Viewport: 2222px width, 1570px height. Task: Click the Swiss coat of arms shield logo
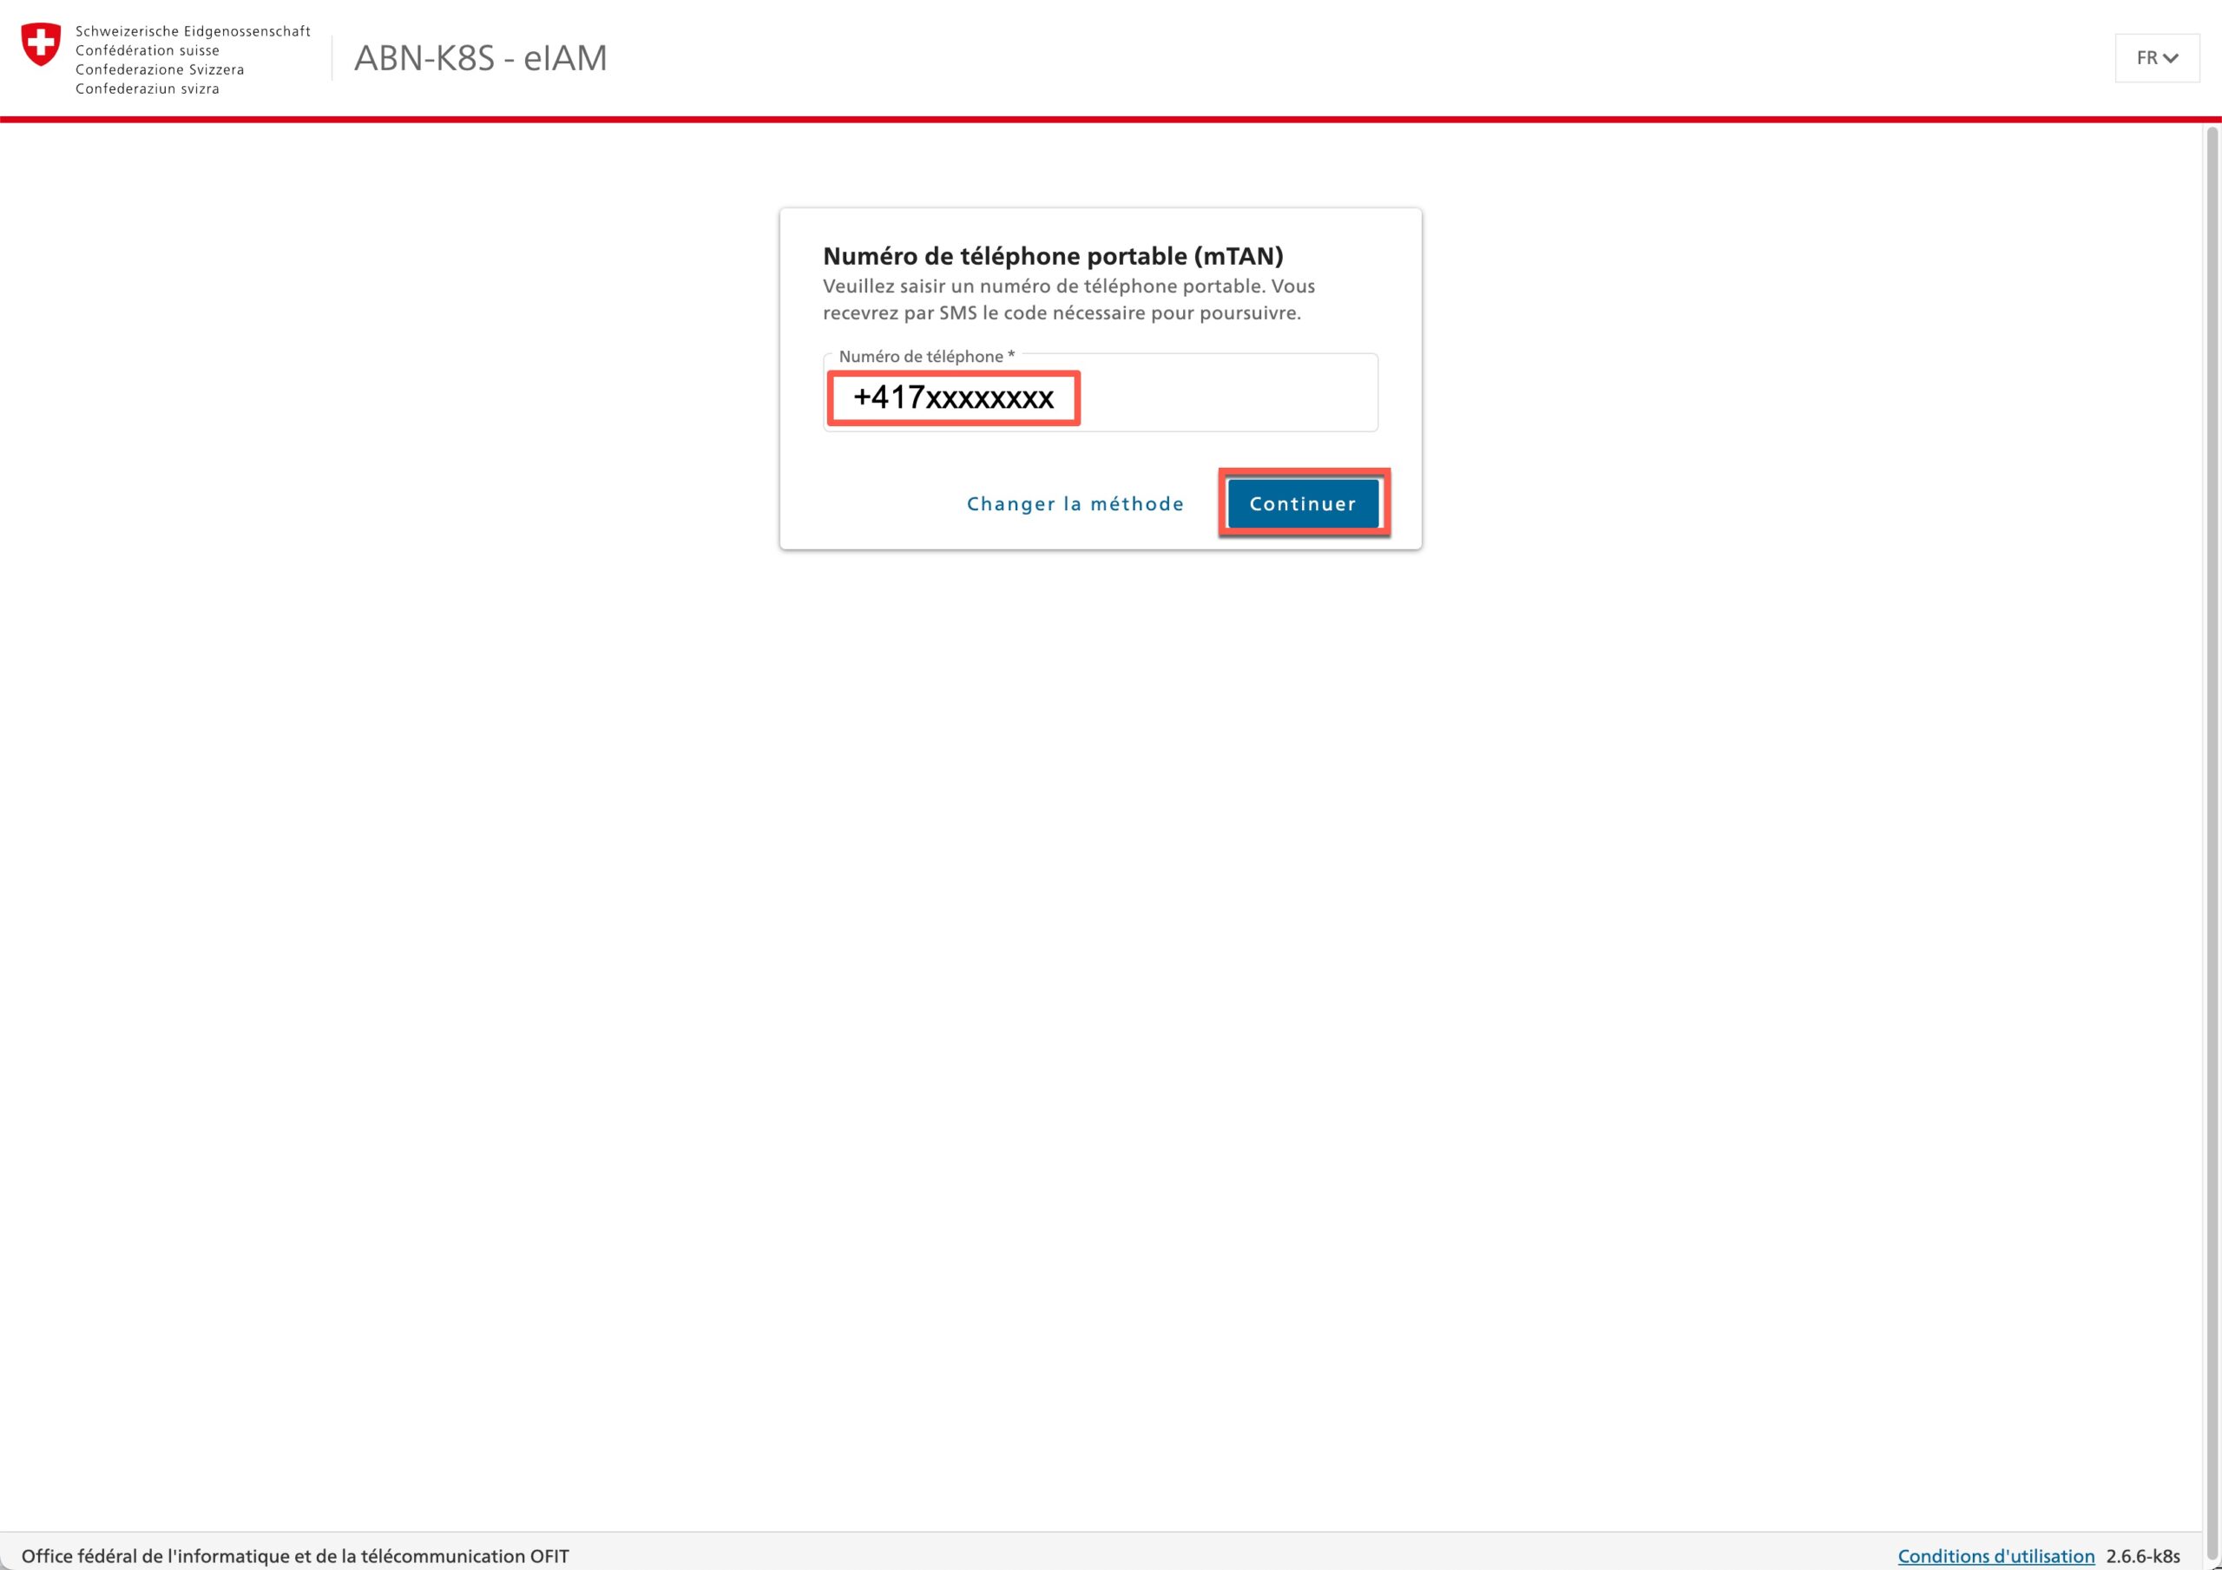pyautogui.click(x=41, y=45)
